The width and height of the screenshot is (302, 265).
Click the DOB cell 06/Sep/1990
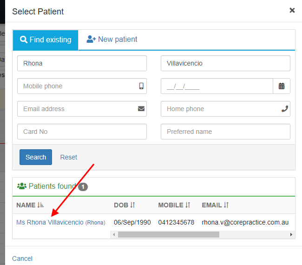pos(132,222)
